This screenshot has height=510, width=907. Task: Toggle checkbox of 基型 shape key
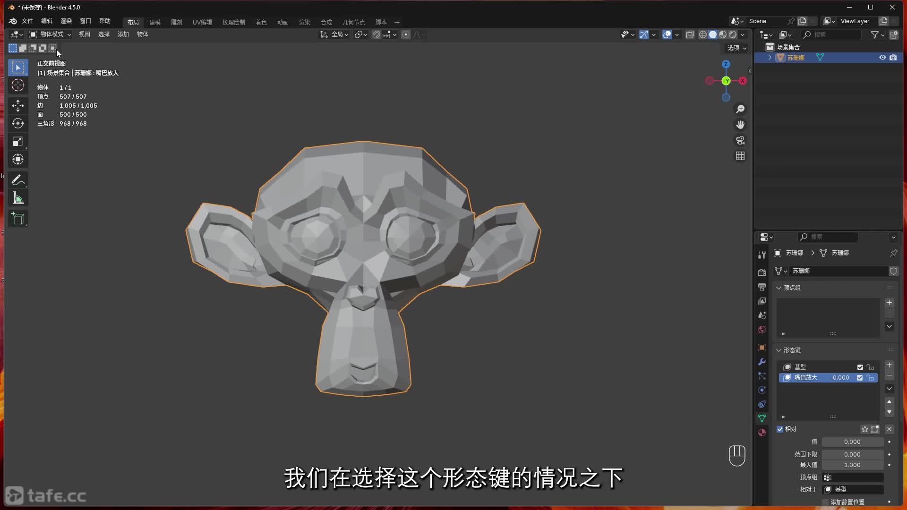(860, 367)
